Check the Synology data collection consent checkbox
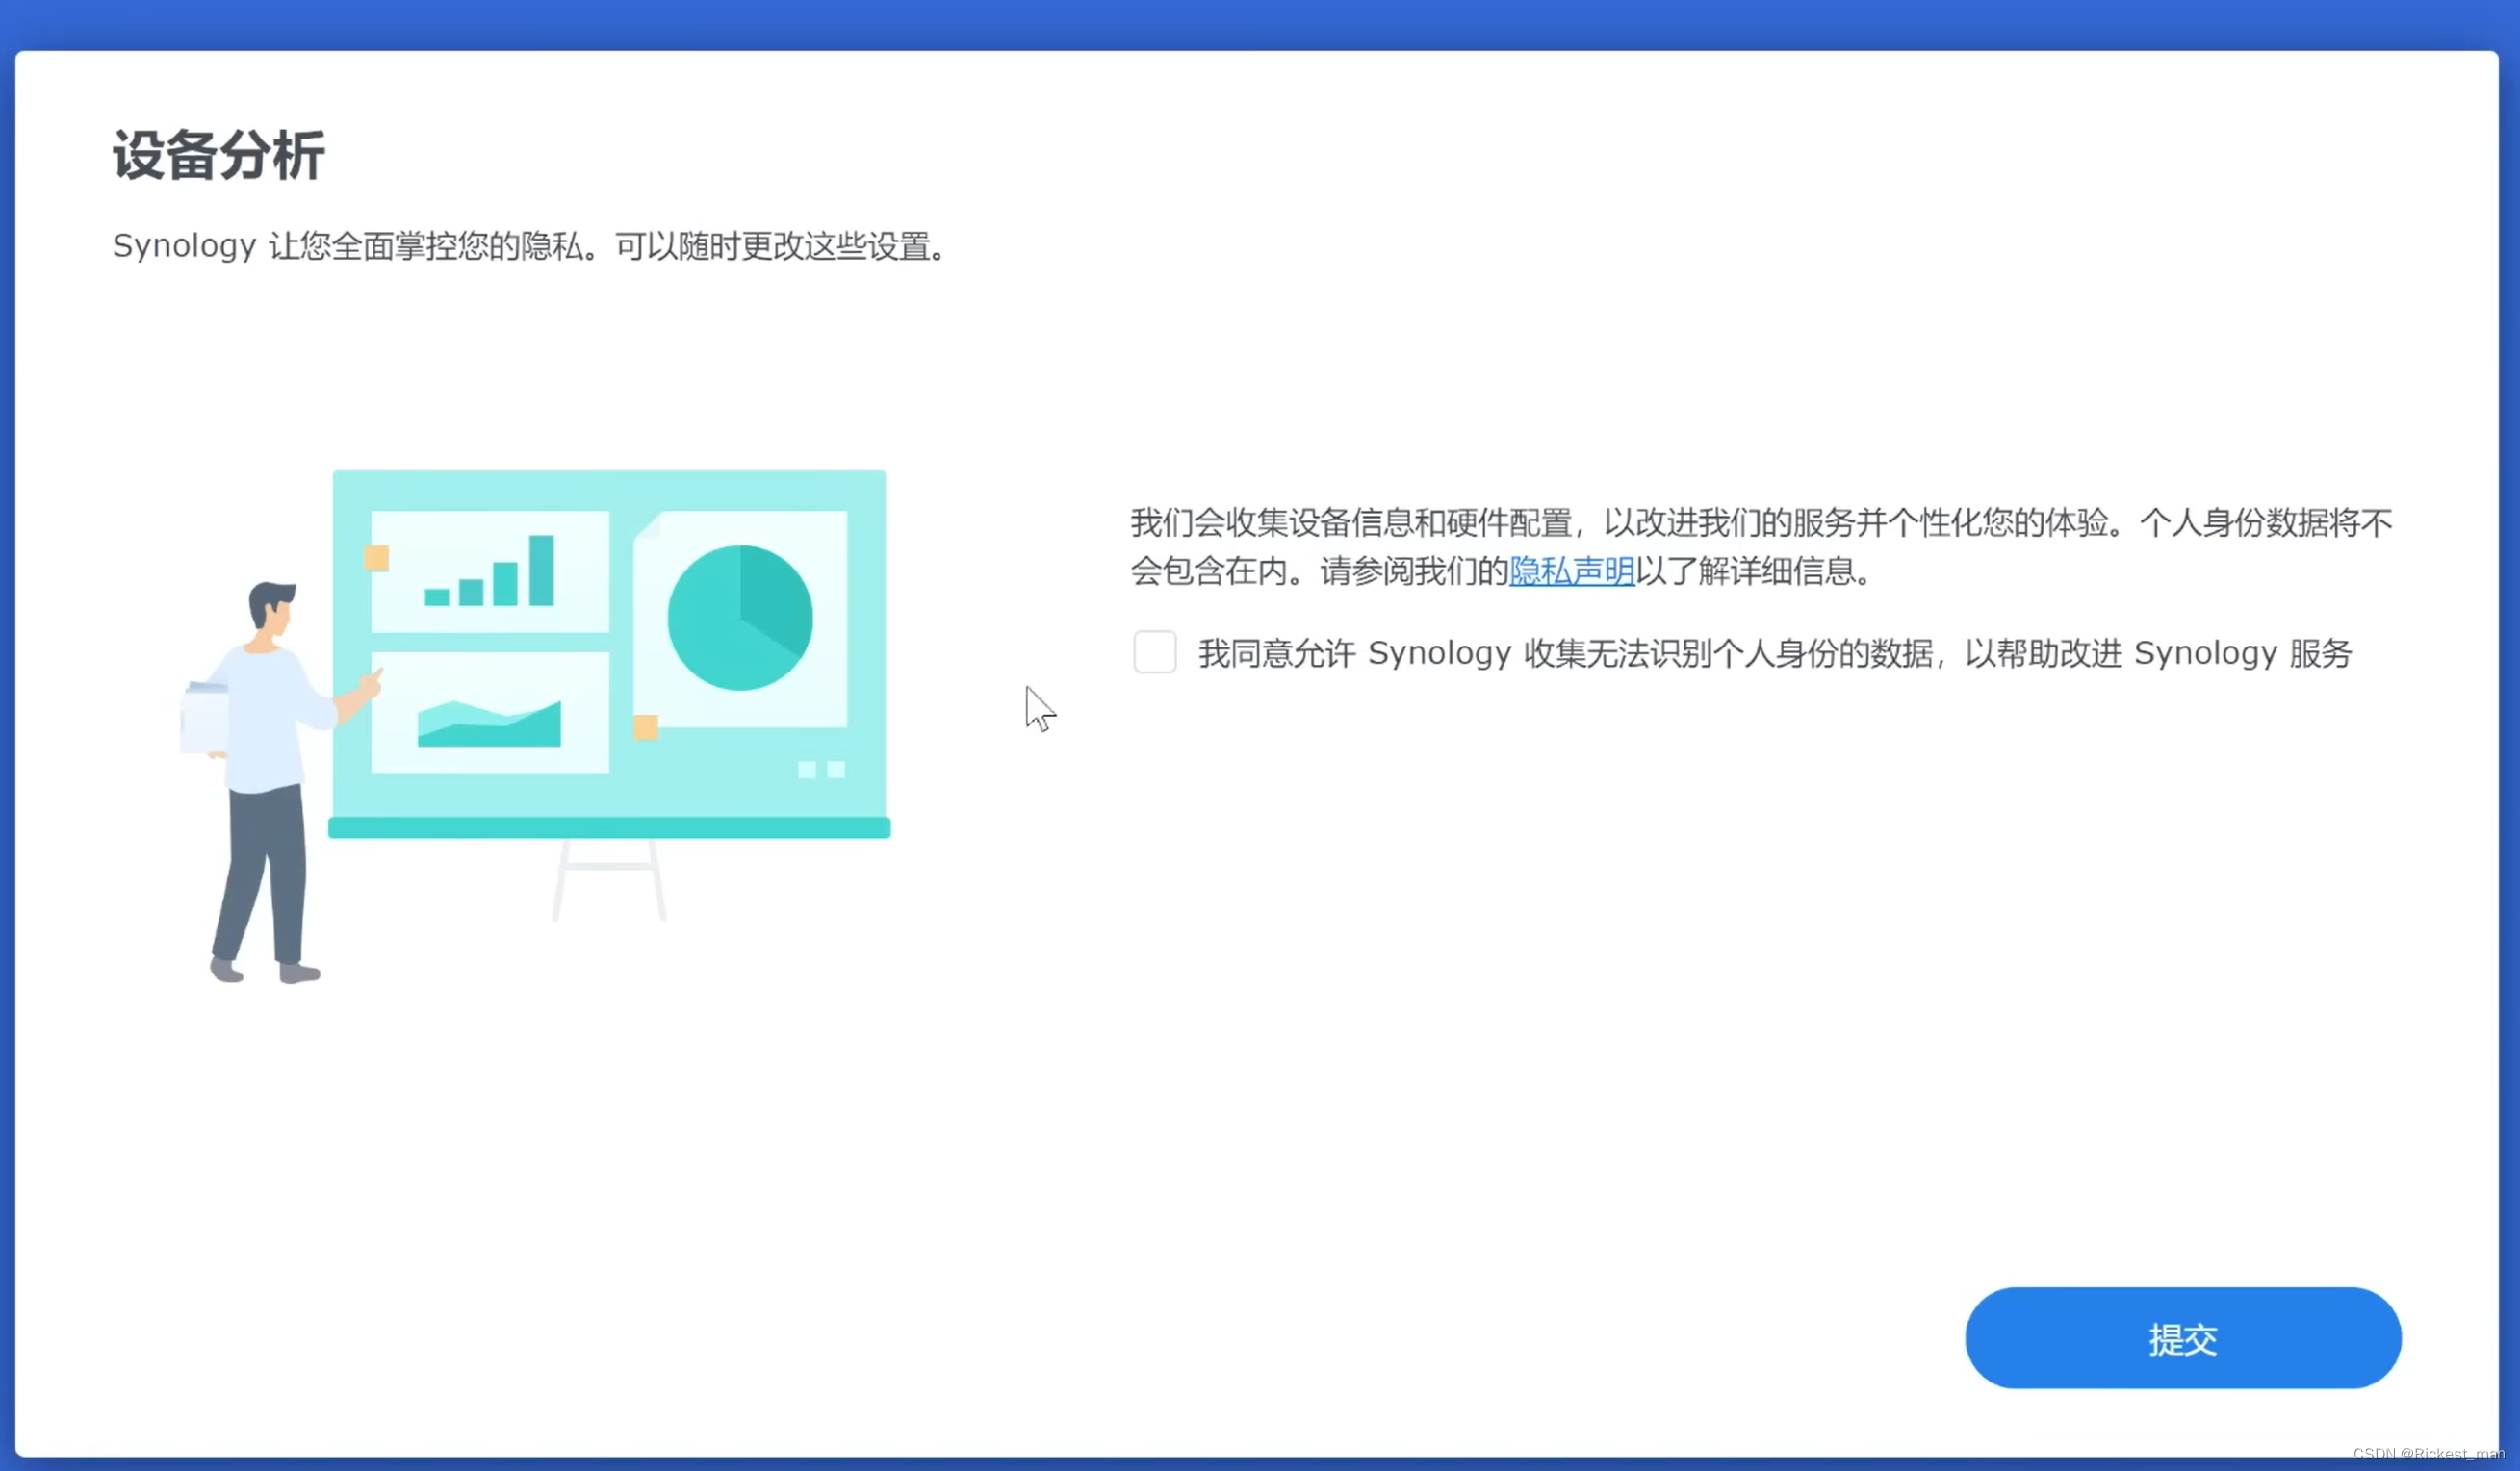 click(1154, 652)
